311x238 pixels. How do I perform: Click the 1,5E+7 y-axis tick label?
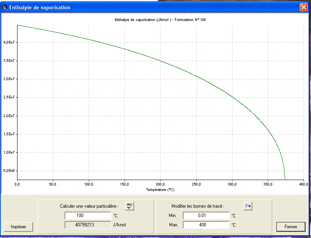tap(9, 134)
